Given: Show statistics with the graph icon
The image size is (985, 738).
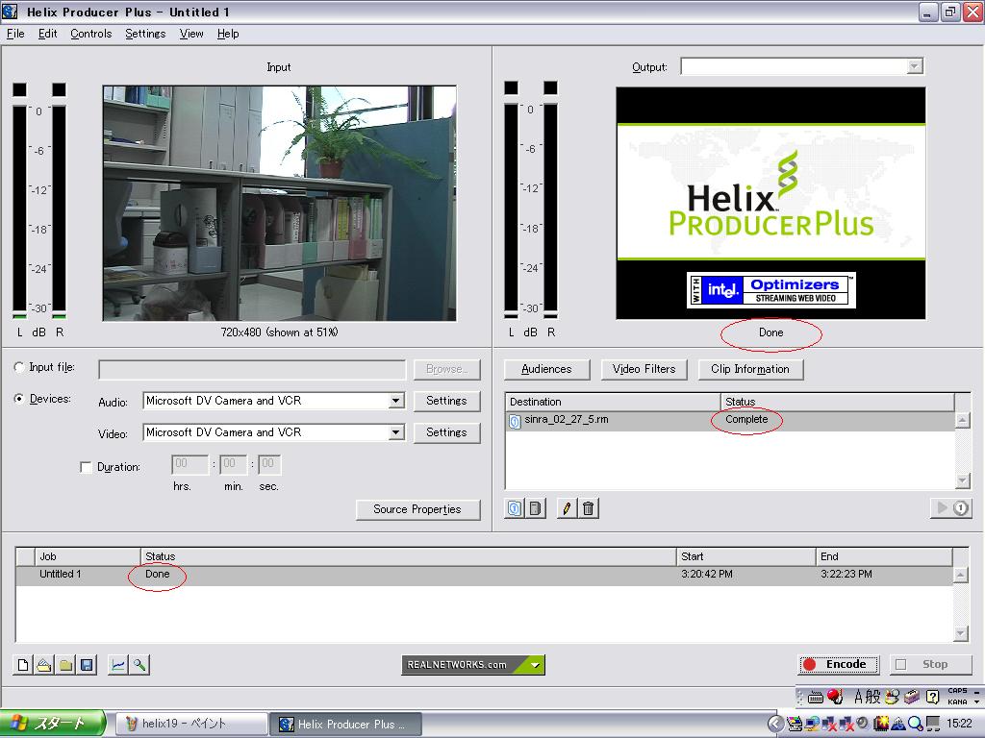Looking at the screenshot, I should [x=117, y=665].
